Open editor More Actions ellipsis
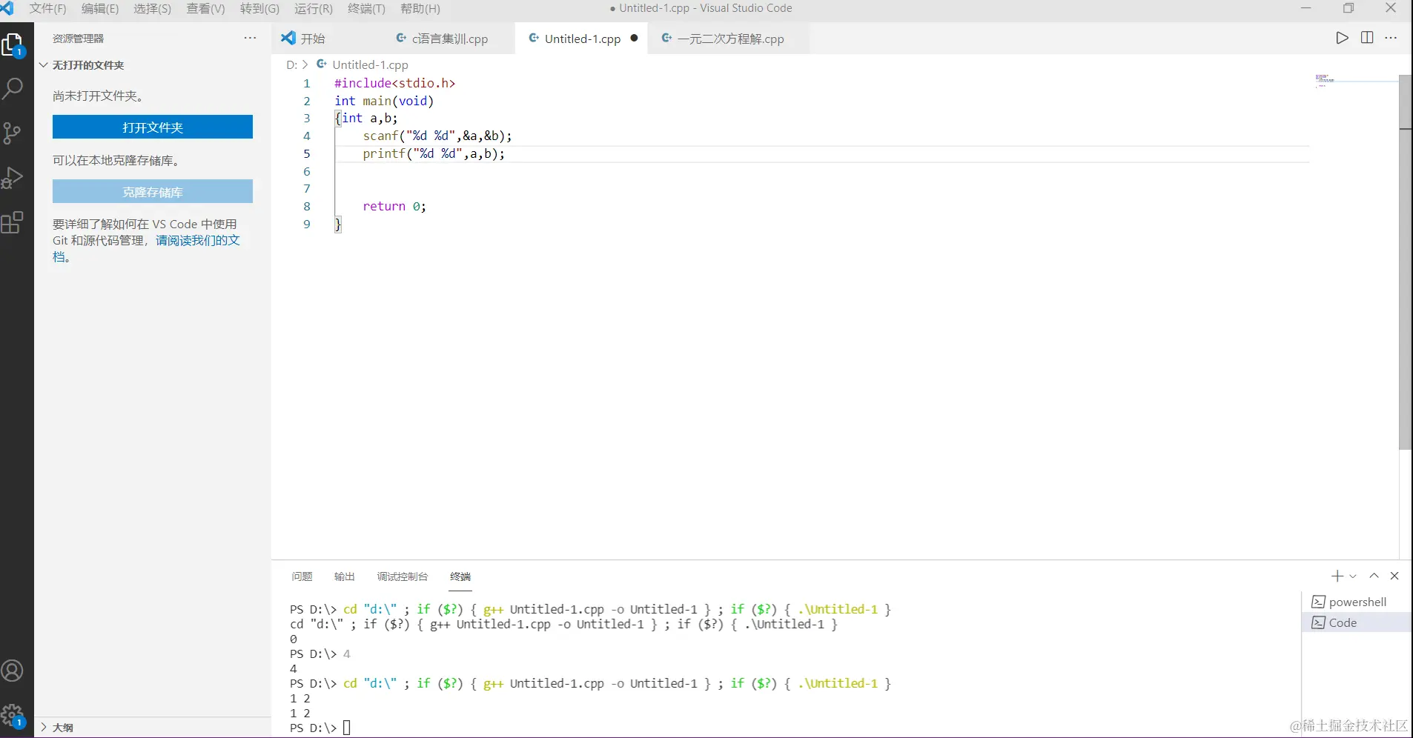 pyautogui.click(x=1391, y=38)
